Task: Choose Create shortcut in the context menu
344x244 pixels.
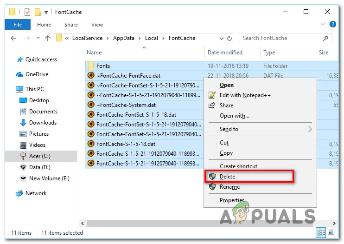Action: click(238, 166)
